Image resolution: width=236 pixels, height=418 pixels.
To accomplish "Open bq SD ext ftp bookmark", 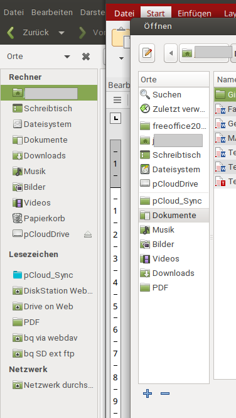I will [x=49, y=354].
